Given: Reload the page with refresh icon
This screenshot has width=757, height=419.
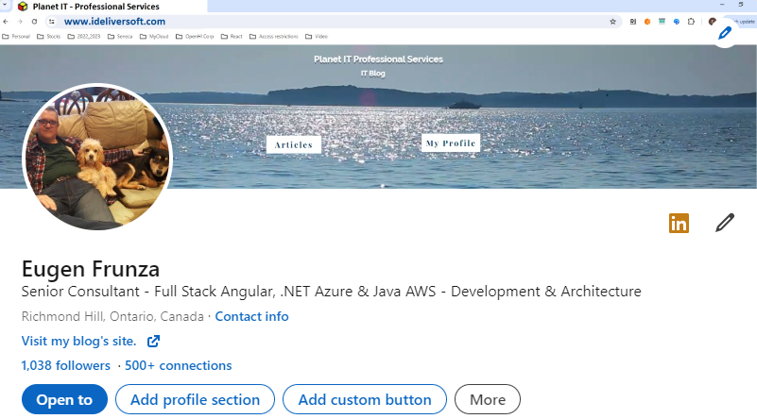Looking at the screenshot, I should click(x=34, y=22).
